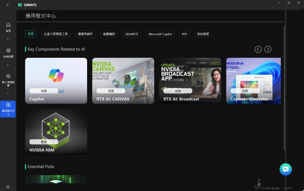Click the vertical scrollbar of the app list
This screenshot has width=304, height=191.
pyautogui.click(x=284, y=88)
